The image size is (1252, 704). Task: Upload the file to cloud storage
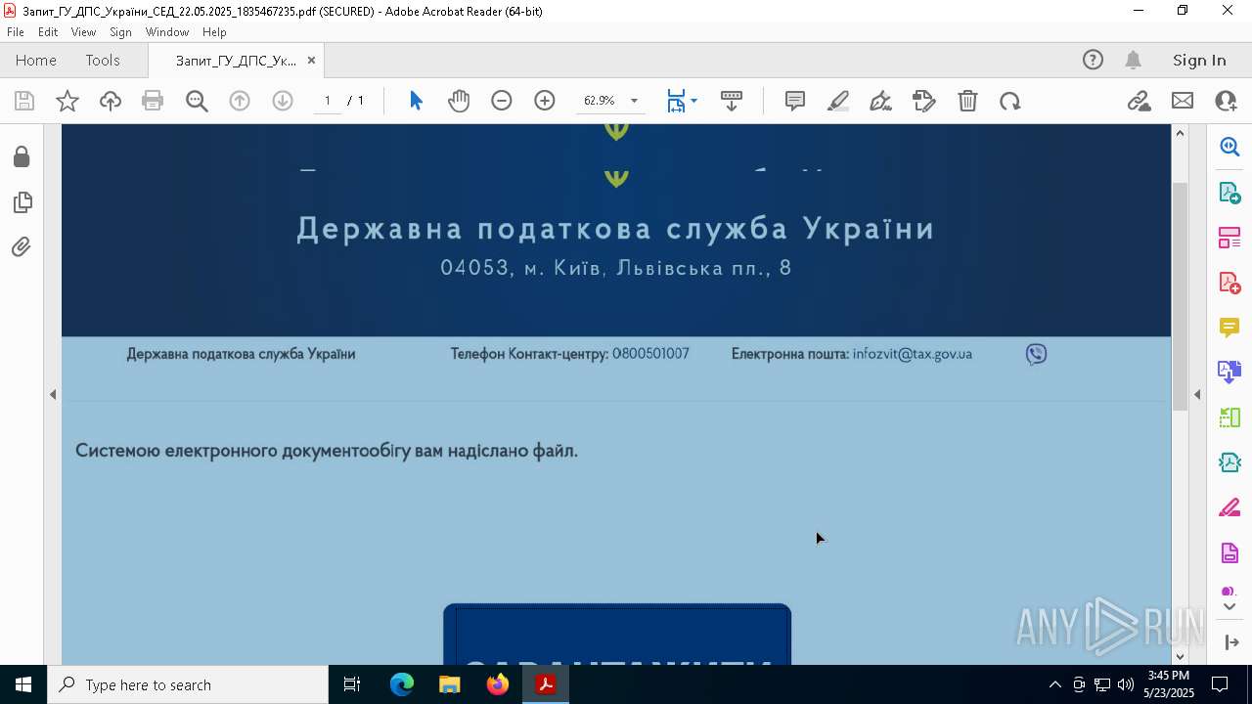coord(111,101)
